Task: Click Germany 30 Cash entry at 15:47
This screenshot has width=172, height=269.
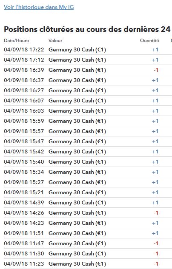Action: (77, 142)
